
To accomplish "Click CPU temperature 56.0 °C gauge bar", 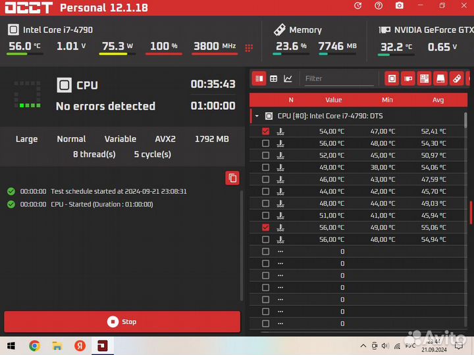I will (25, 54).
